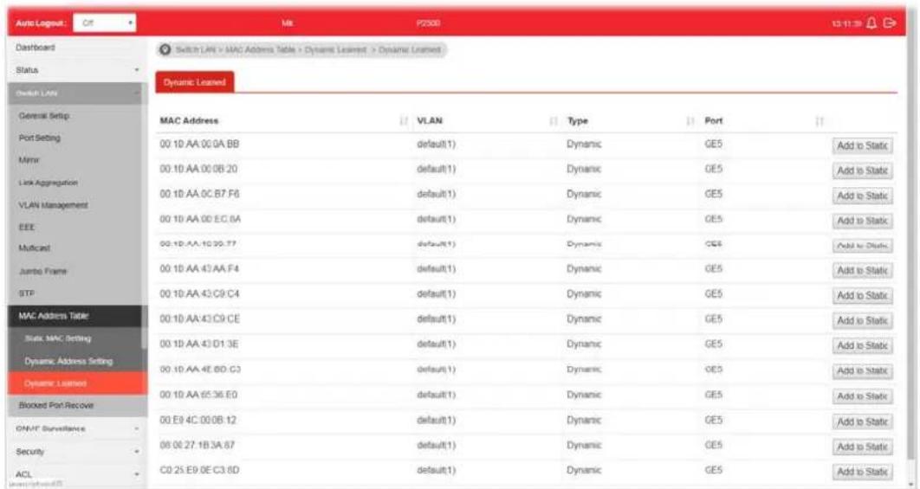This screenshot has height=489, width=920.
Task: Add 00:10:AA:43:AA:F4 to static
Action: tap(862, 270)
